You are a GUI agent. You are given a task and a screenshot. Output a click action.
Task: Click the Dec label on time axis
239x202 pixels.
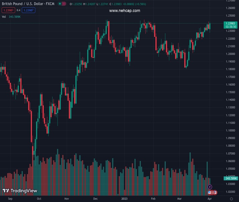pos(96,199)
